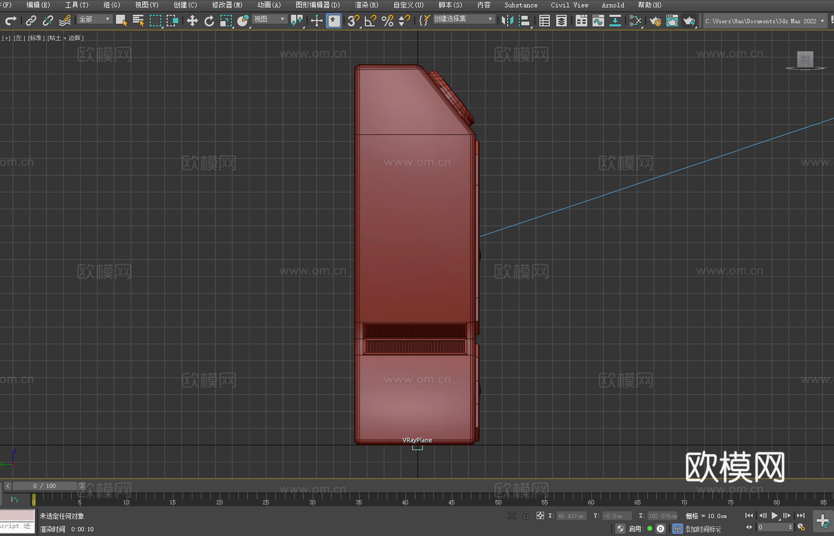Open the reference coordinate '视图' dropdown
The height and width of the screenshot is (536, 834).
(269, 19)
